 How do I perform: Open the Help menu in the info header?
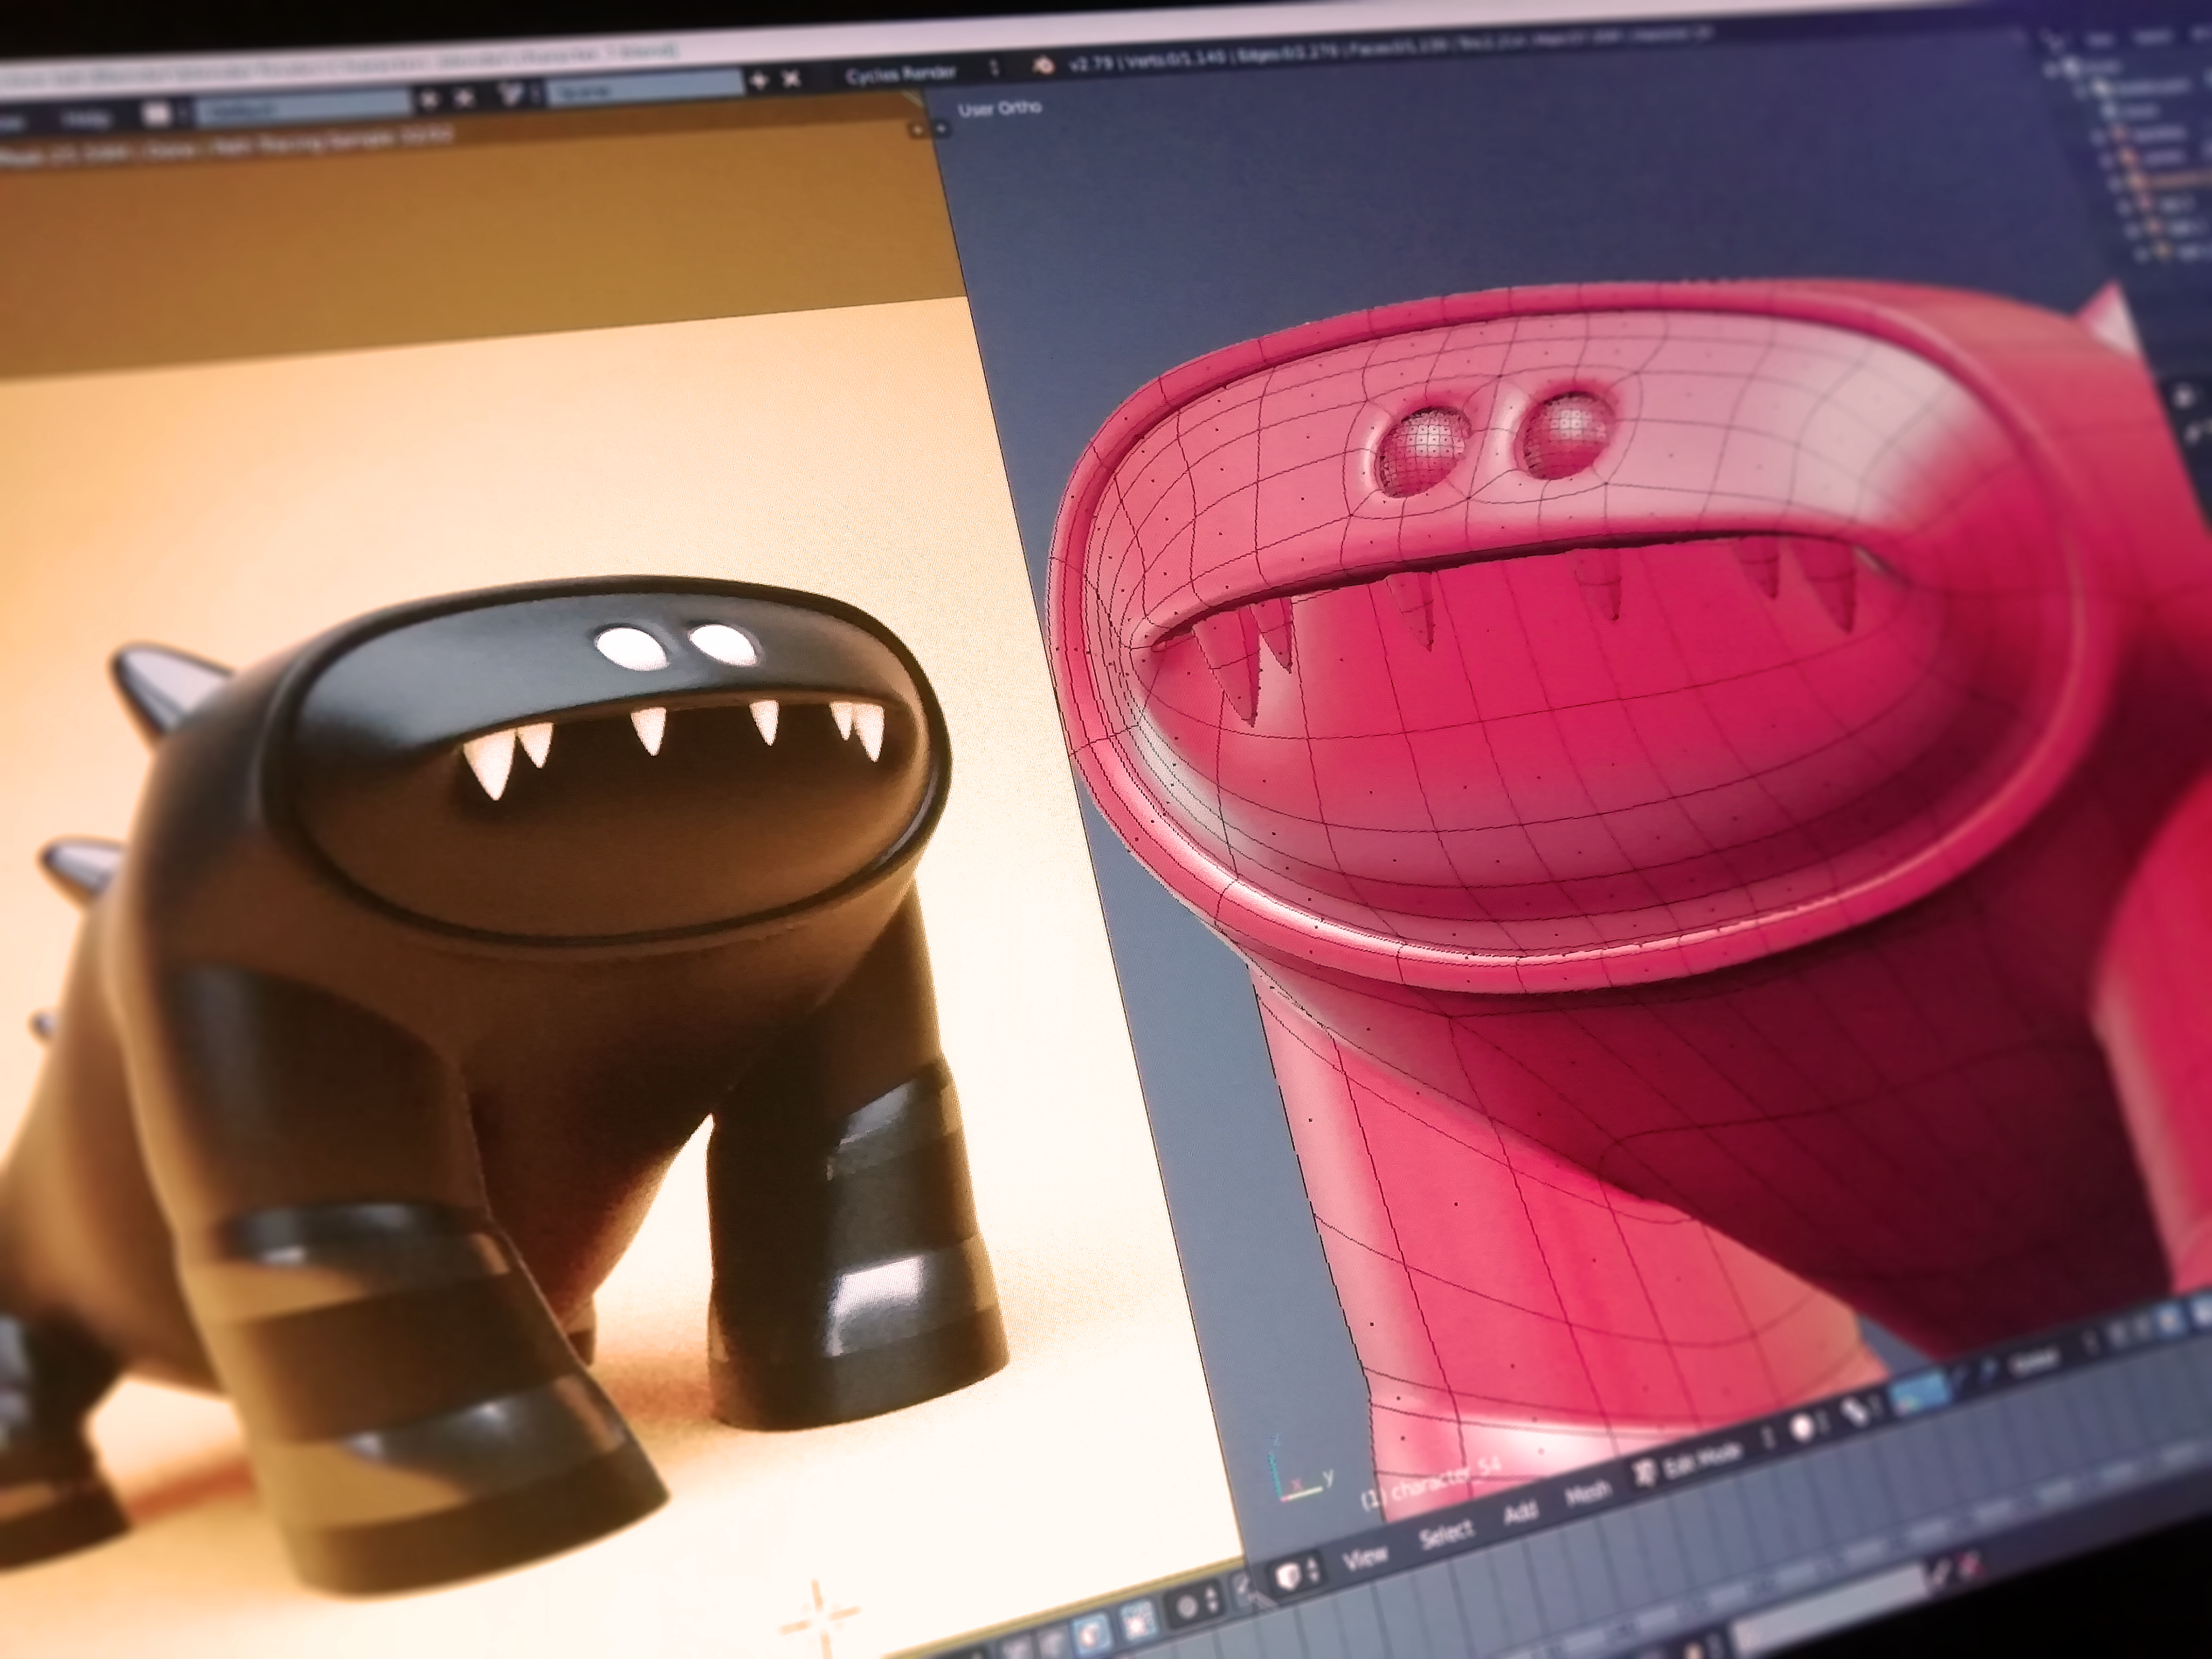click(86, 120)
